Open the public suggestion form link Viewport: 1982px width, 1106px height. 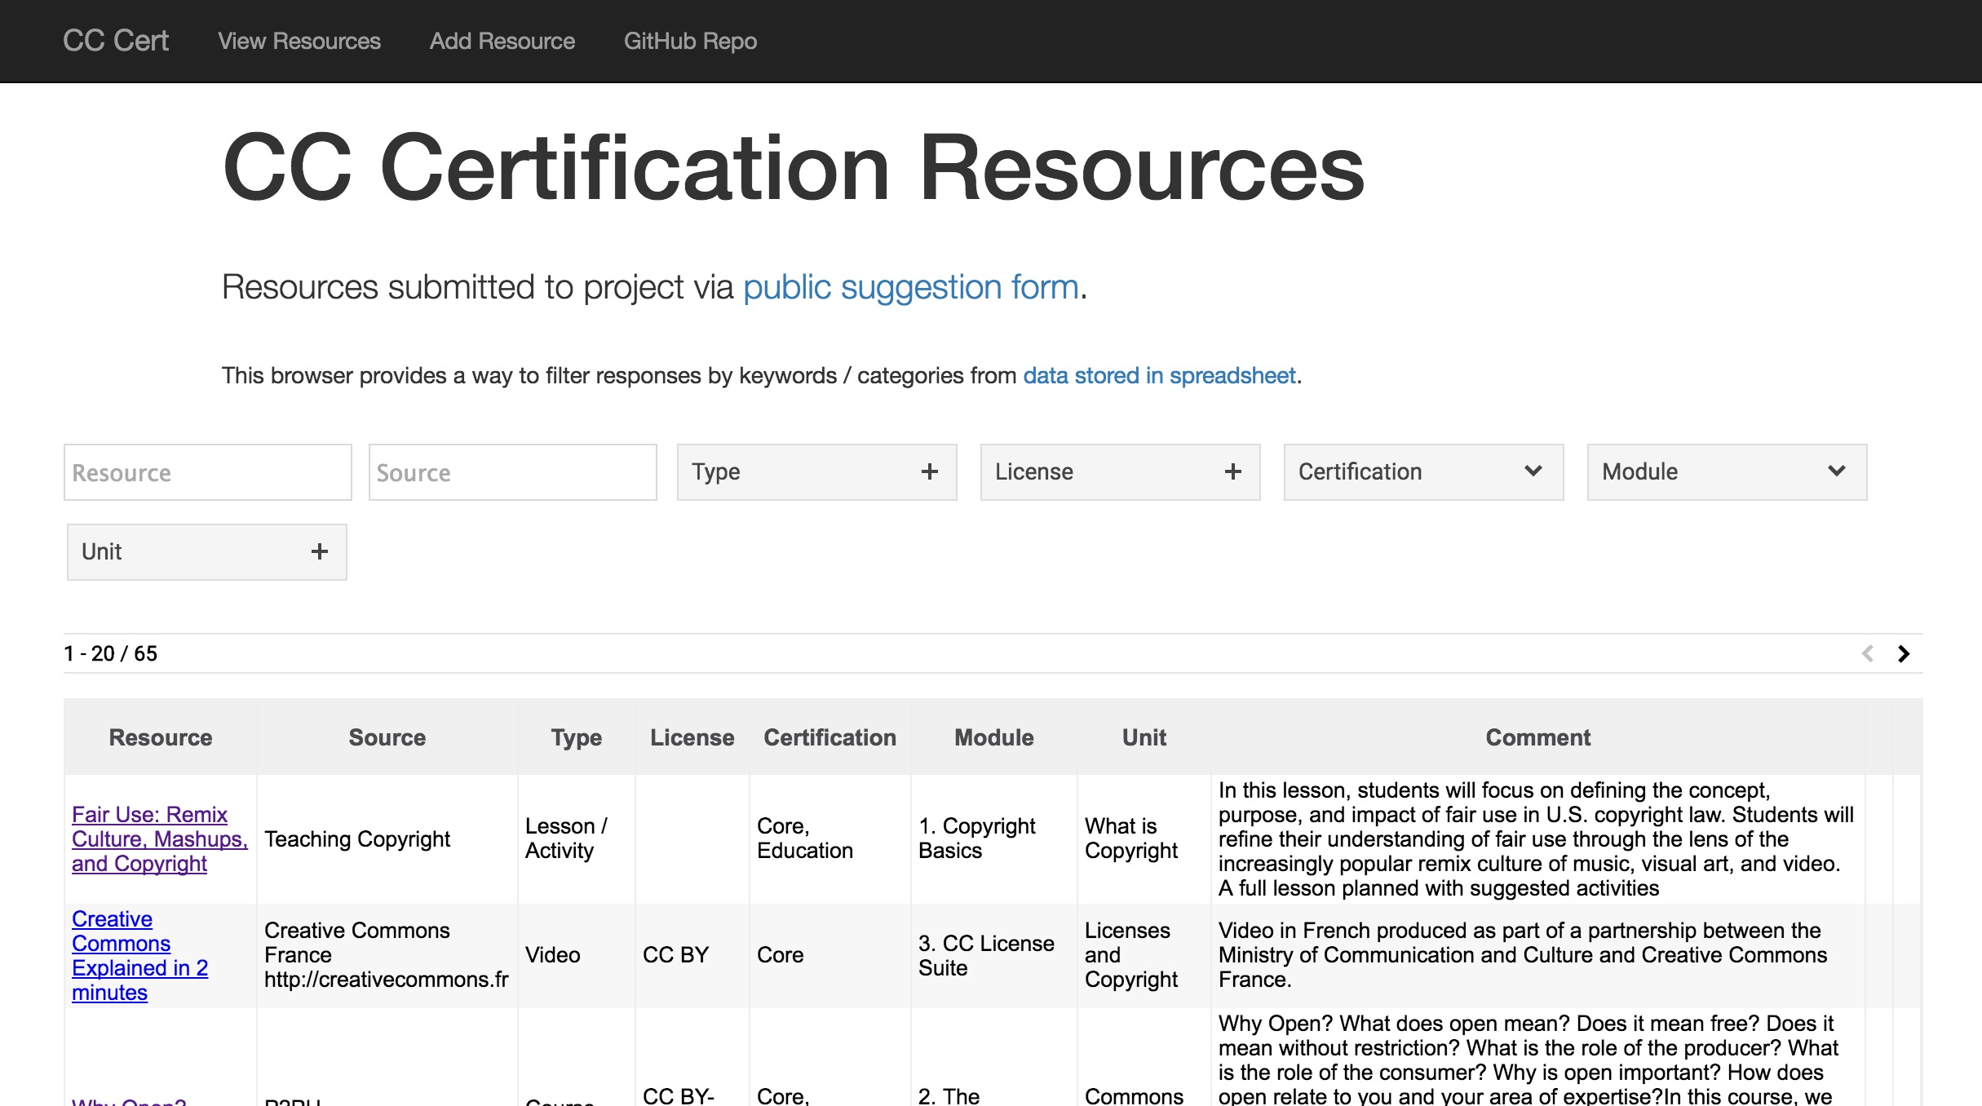(910, 287)
